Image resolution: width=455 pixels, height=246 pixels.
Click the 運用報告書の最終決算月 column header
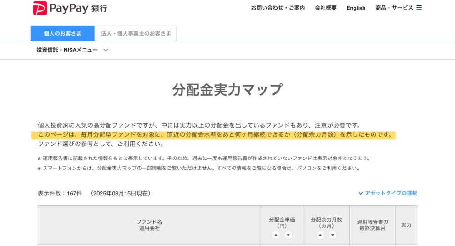373,225
